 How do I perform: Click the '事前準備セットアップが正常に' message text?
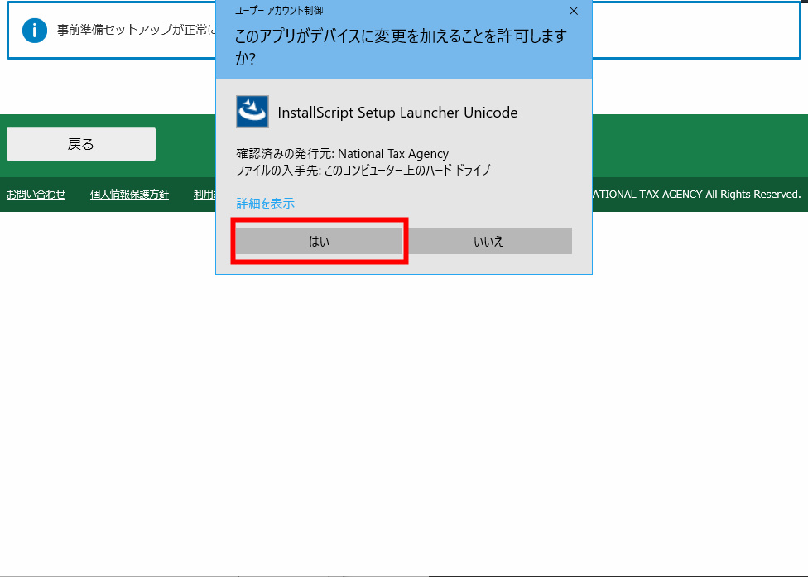[136, 30]
